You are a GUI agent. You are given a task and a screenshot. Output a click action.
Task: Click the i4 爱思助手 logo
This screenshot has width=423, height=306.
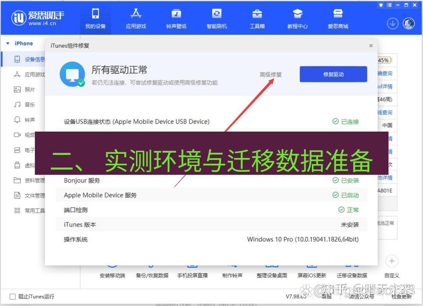pos(38,18)
